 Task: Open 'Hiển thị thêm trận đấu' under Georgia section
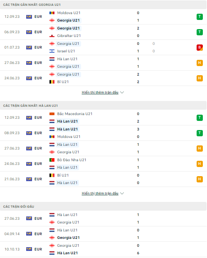pyautogui.click(x=100, y=92)
